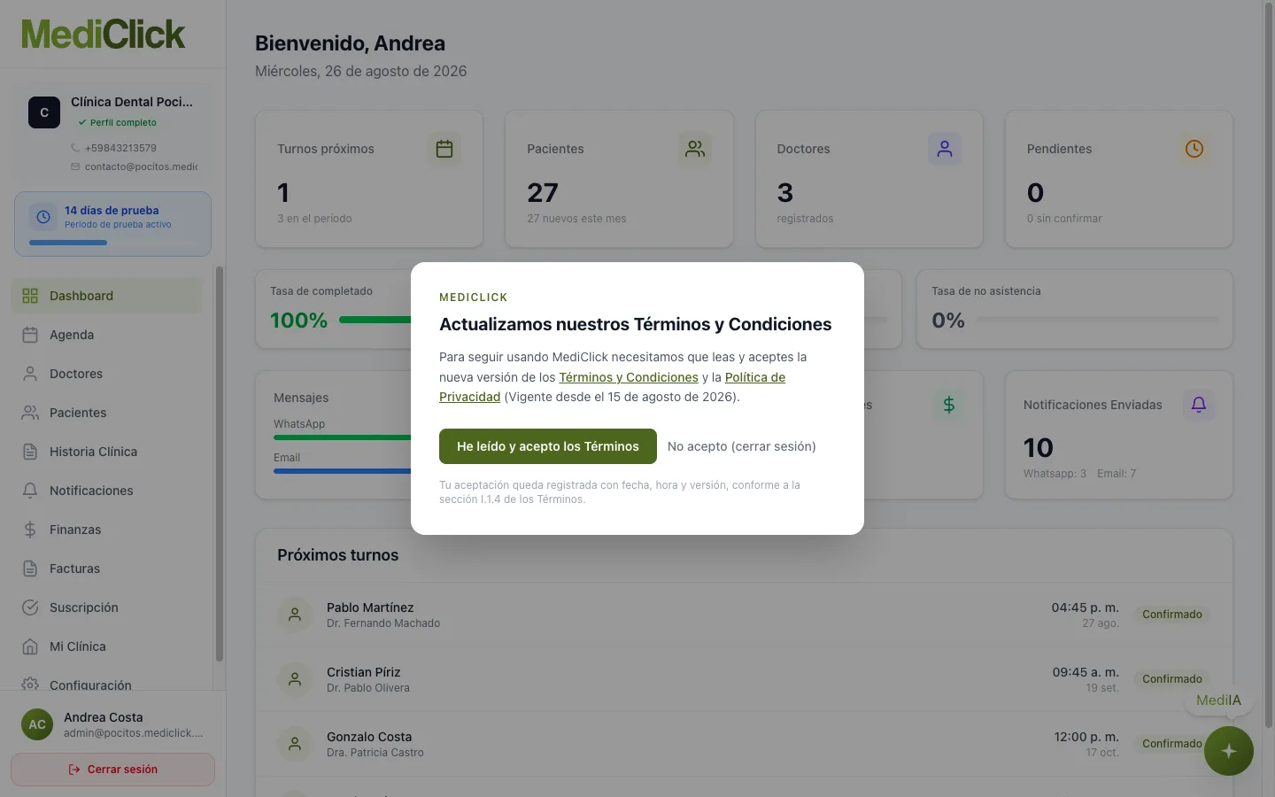
Task: Open Configuración in the sidebar
Action: pos(106,682)
